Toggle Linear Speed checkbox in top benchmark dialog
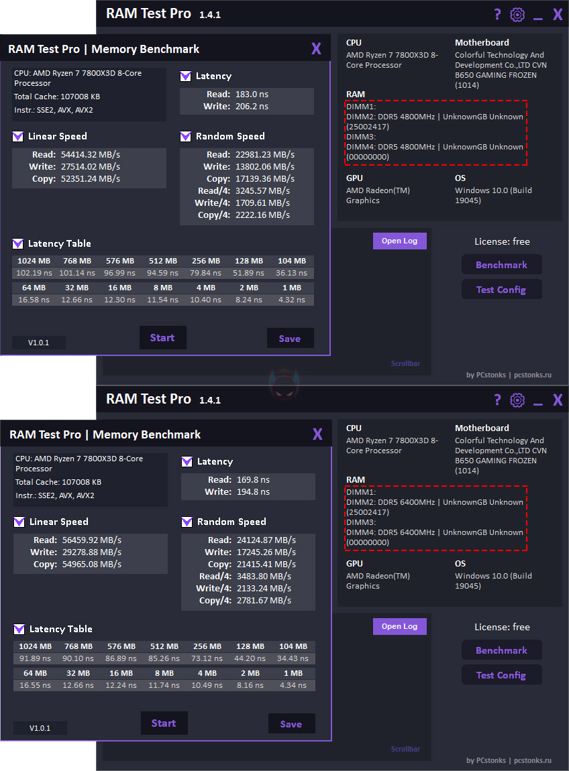This screenshot has width=569, height=771. click(x=17, y=136)
